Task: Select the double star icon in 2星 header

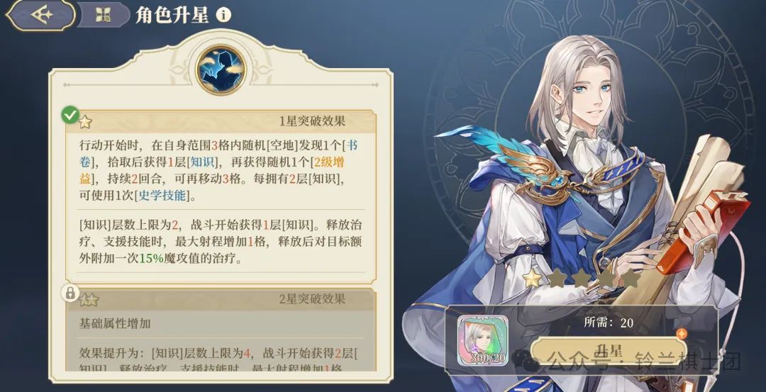Action: (89, 300)
